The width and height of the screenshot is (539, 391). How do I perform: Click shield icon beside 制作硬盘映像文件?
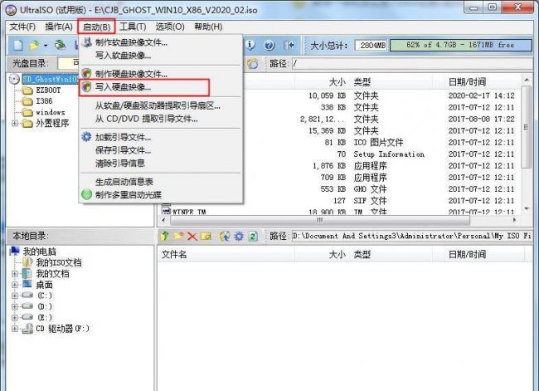pos(86,74)
